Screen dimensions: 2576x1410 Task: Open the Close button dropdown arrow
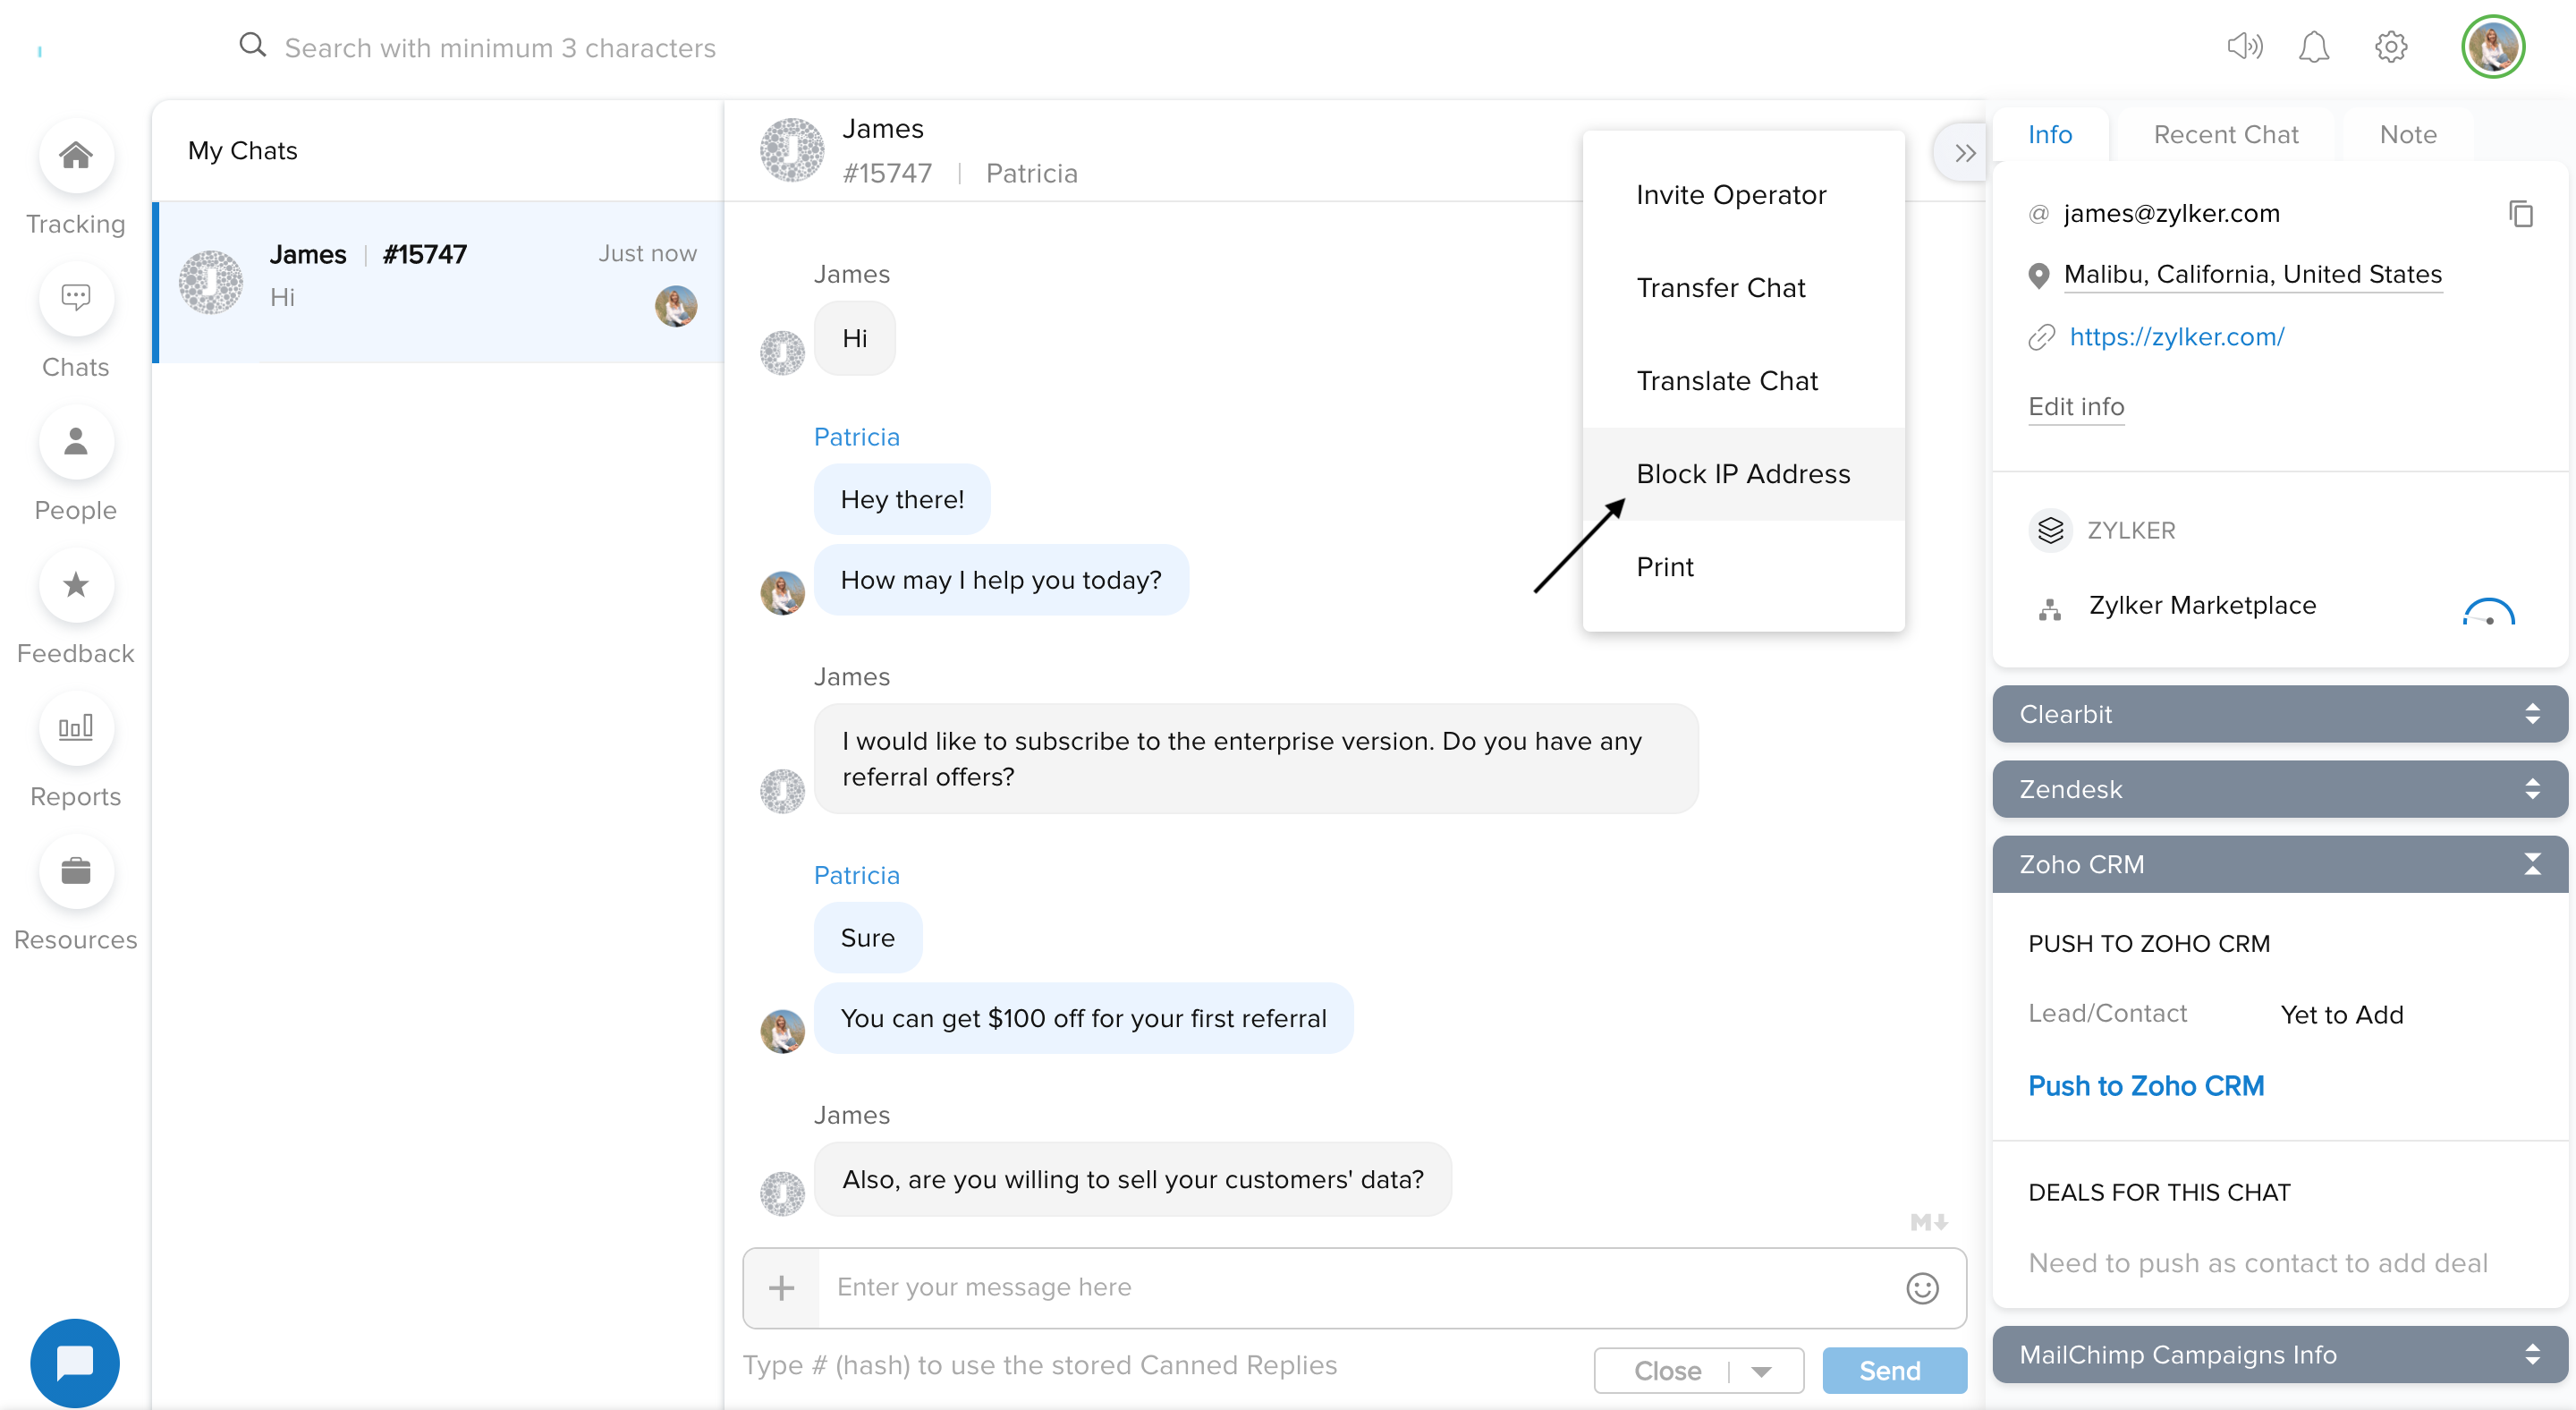coord(1762,1371)
